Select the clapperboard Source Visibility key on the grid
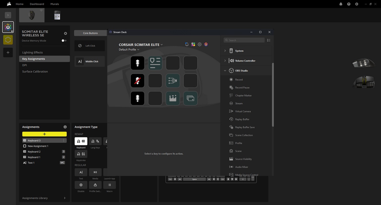The width and height of the screenshot is (381, 205). point(173,98)
